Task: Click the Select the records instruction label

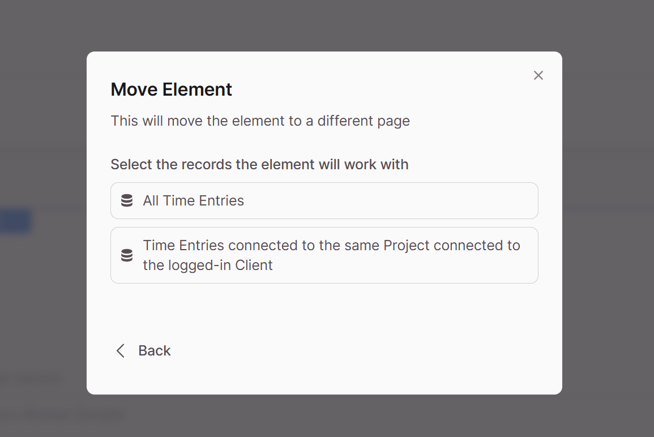Action: coord(259,164)
